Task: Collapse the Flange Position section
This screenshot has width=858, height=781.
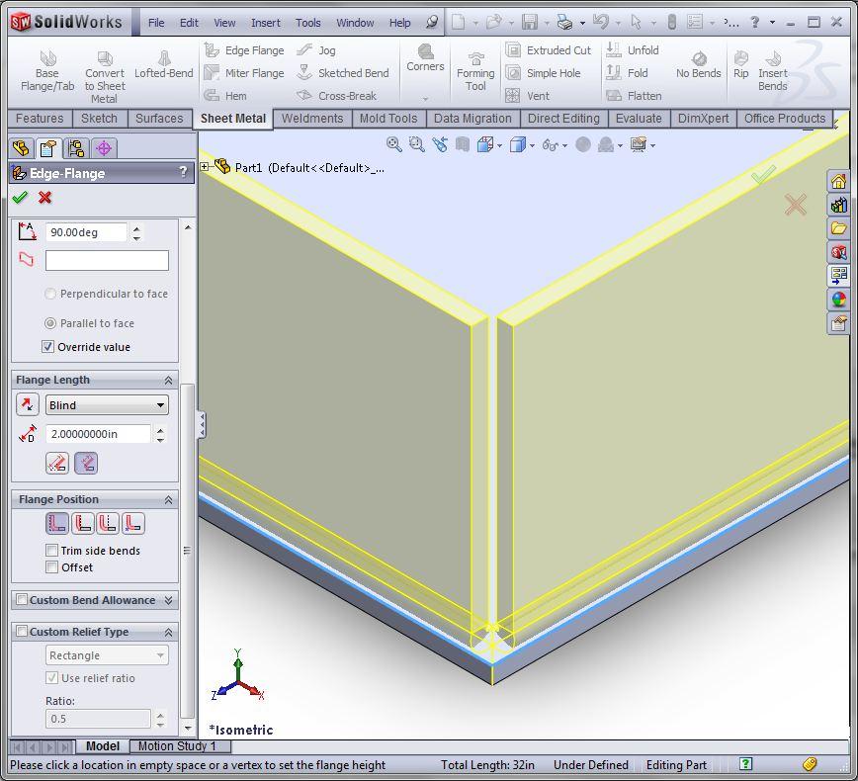Action: (168, 499)
